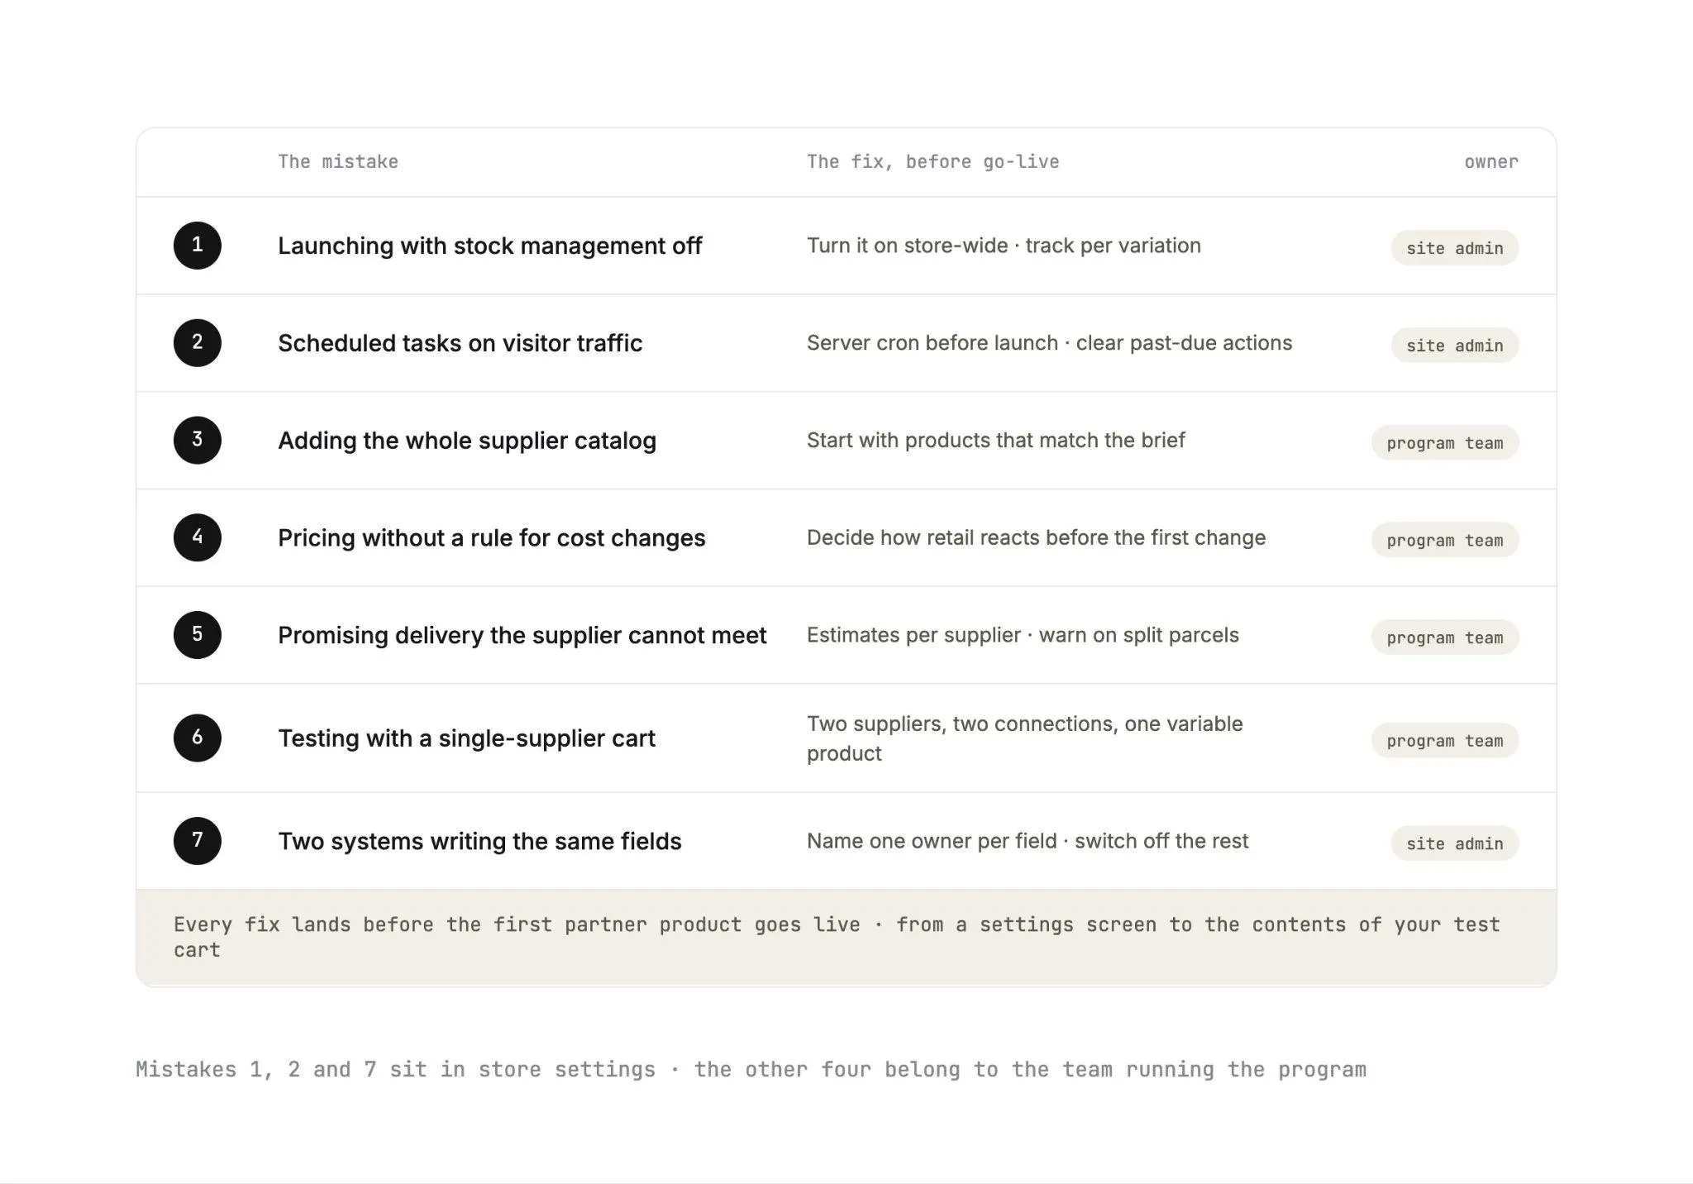Click 'site admin' tag in stock management row
Viewport: 1693px width, 1184px height.
(x=1455, y=248)
